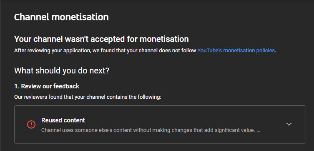This screenshot has height=151, width=314.
Task: Click the word "policies" in the blue link
Action: click(x=265, y=51)
